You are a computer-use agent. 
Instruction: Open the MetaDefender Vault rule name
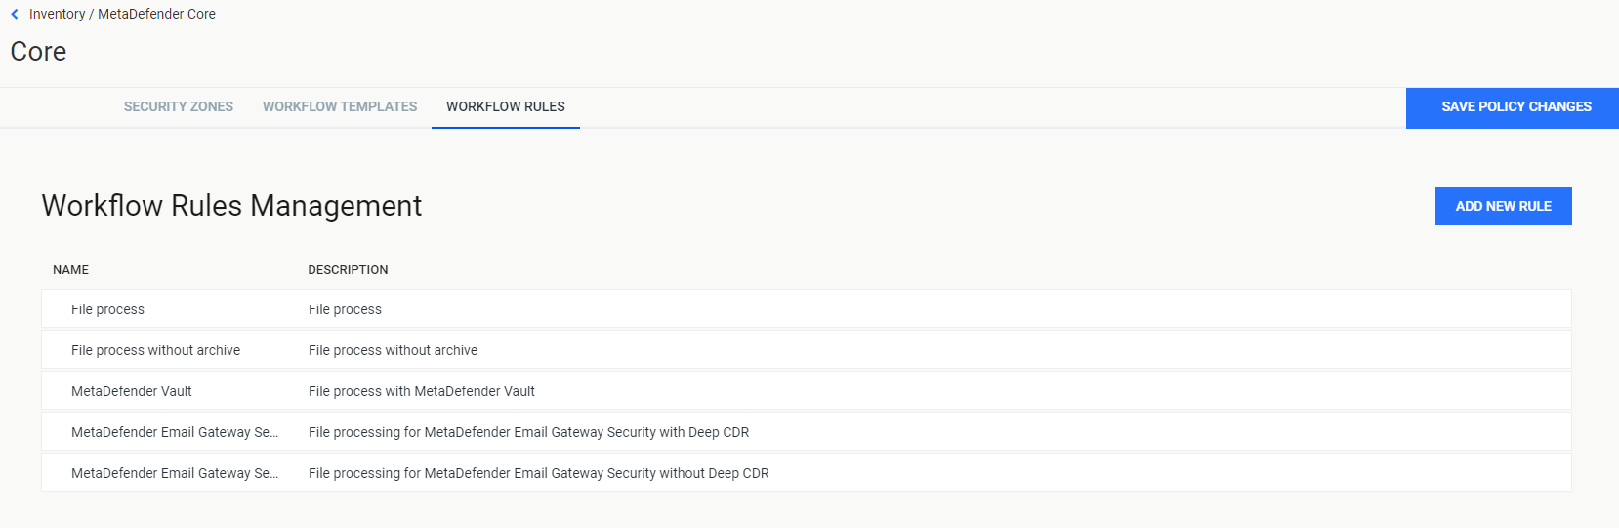click(132, 391)
